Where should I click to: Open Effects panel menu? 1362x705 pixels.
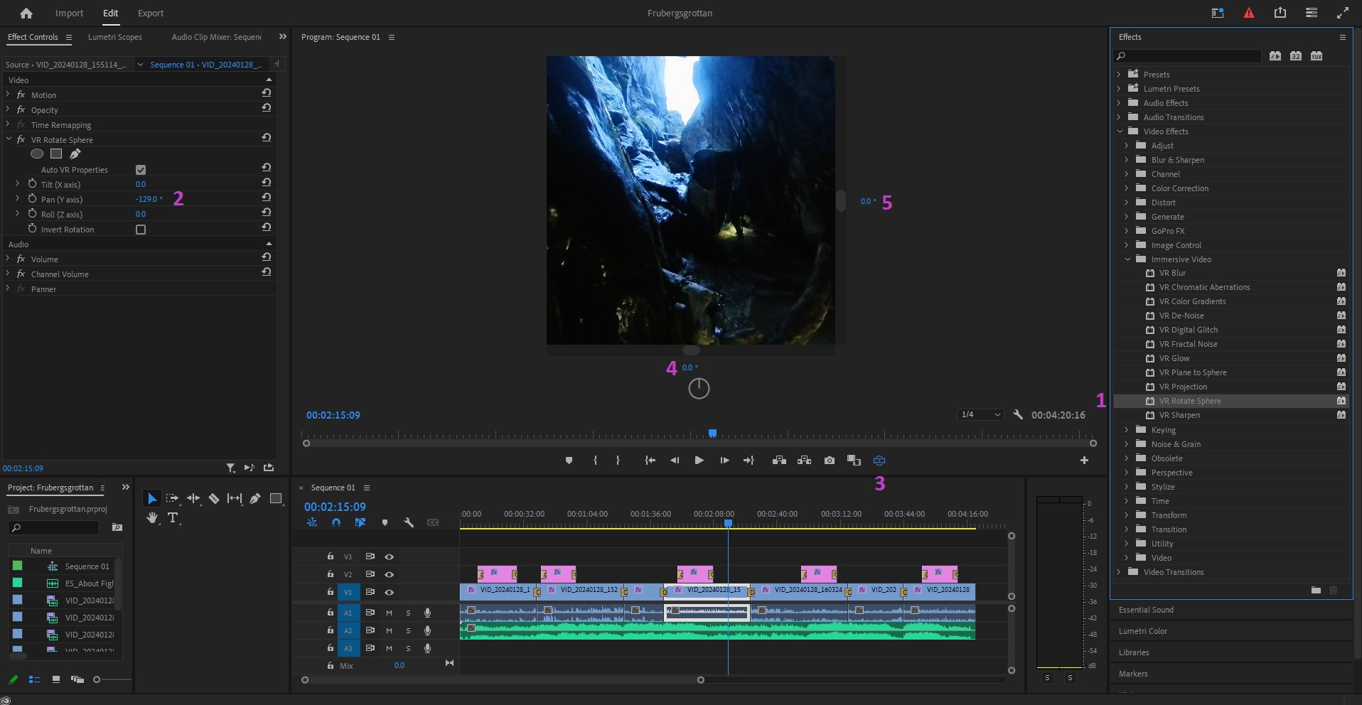click(x=1342, y=37)
